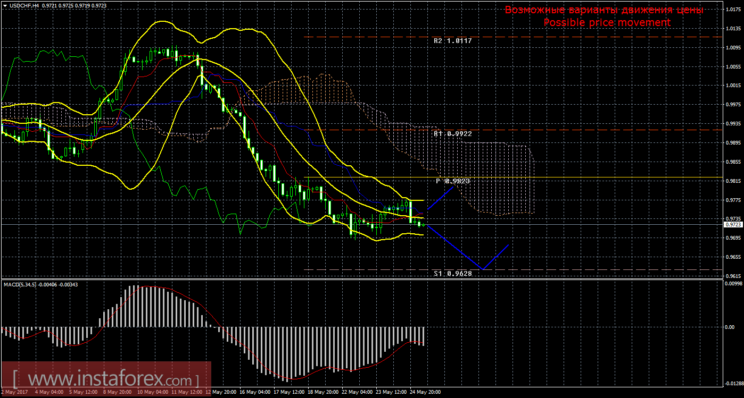Select the R2 1.0117 resistance label
Screen dimensions: 744x398
pyautogui.click(x=452, y=41)
